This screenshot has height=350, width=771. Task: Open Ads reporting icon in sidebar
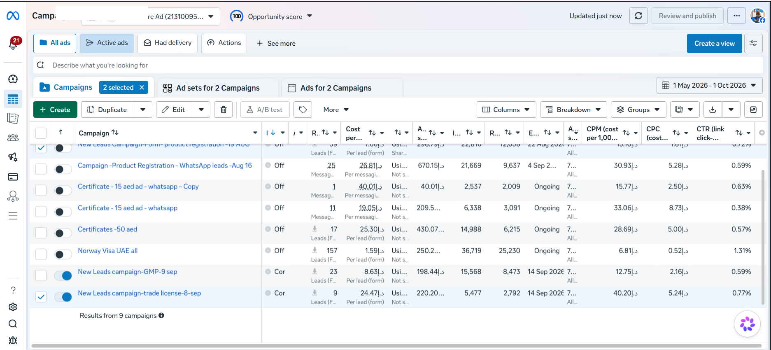[13, 119]
